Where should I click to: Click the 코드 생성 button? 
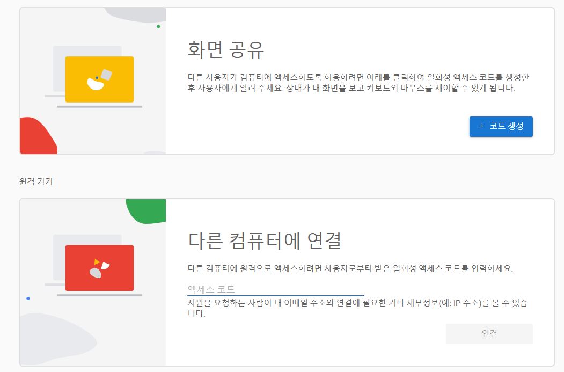tap(501, 127)
